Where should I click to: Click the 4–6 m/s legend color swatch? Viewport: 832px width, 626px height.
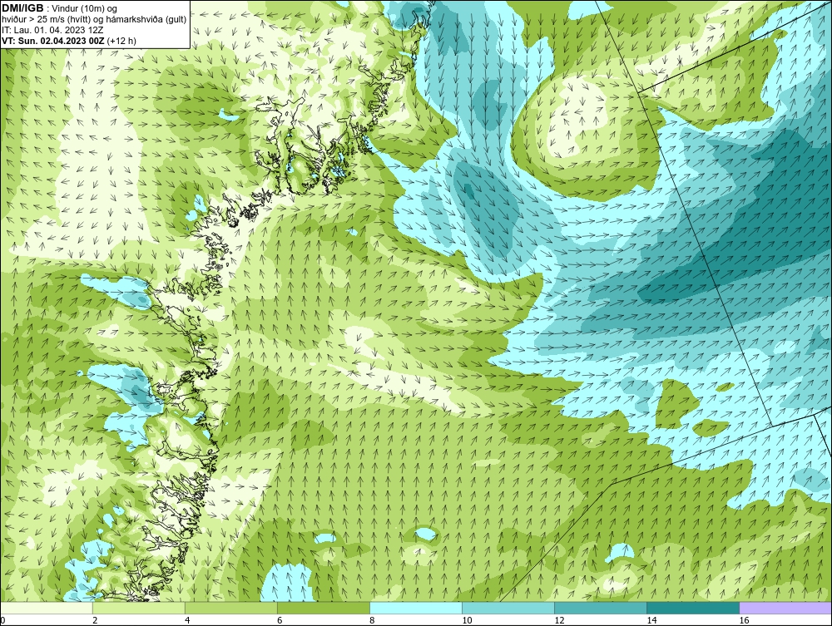(x=231, y=608)
